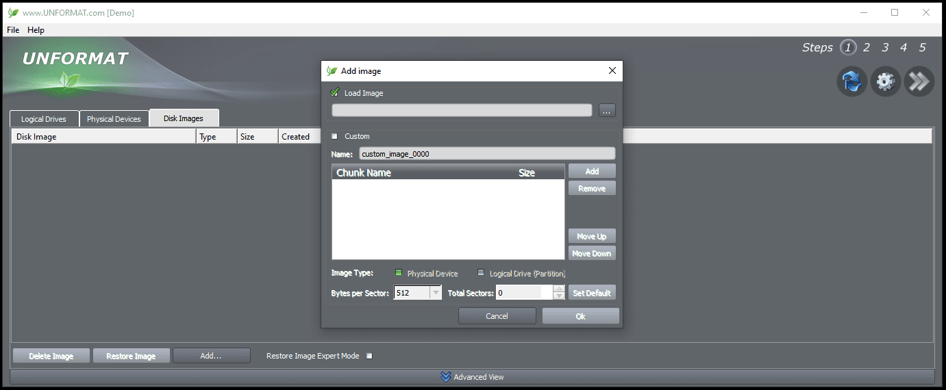The width and height of the screenshot is (946, 390).
Task: Click the Name field custom_image_0000
Action: tap(487, 154)
